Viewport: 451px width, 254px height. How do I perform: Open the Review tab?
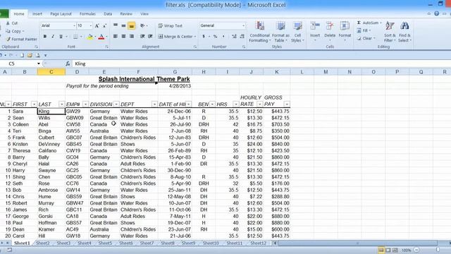pos(126,14)
